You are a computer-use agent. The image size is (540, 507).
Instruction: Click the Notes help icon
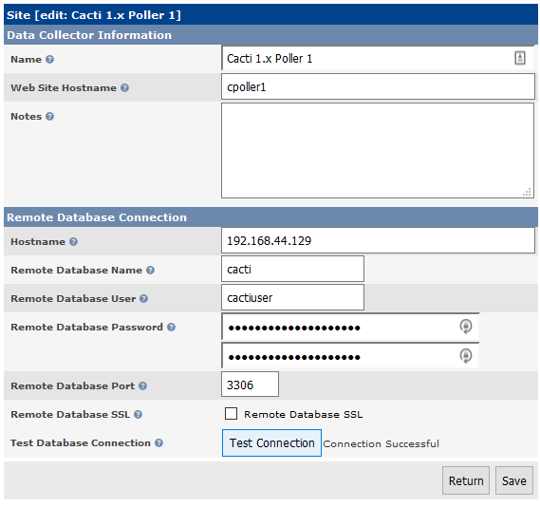pyautogui.click(x=49, y=117)
